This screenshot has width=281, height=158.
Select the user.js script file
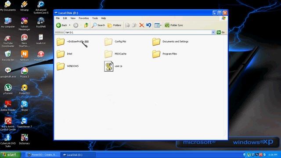point(113,66)
